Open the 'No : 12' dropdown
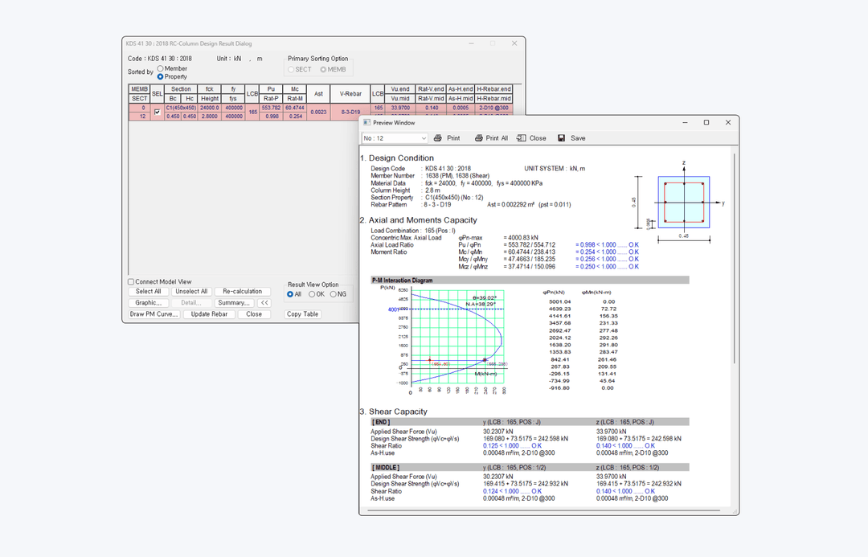 click(395, 138)
